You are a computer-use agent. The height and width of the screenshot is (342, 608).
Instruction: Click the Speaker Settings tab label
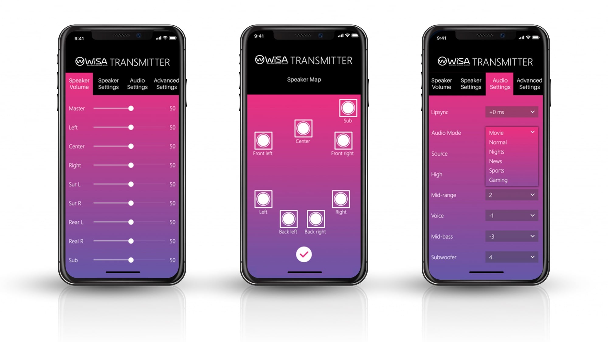(x=108, y=83)
